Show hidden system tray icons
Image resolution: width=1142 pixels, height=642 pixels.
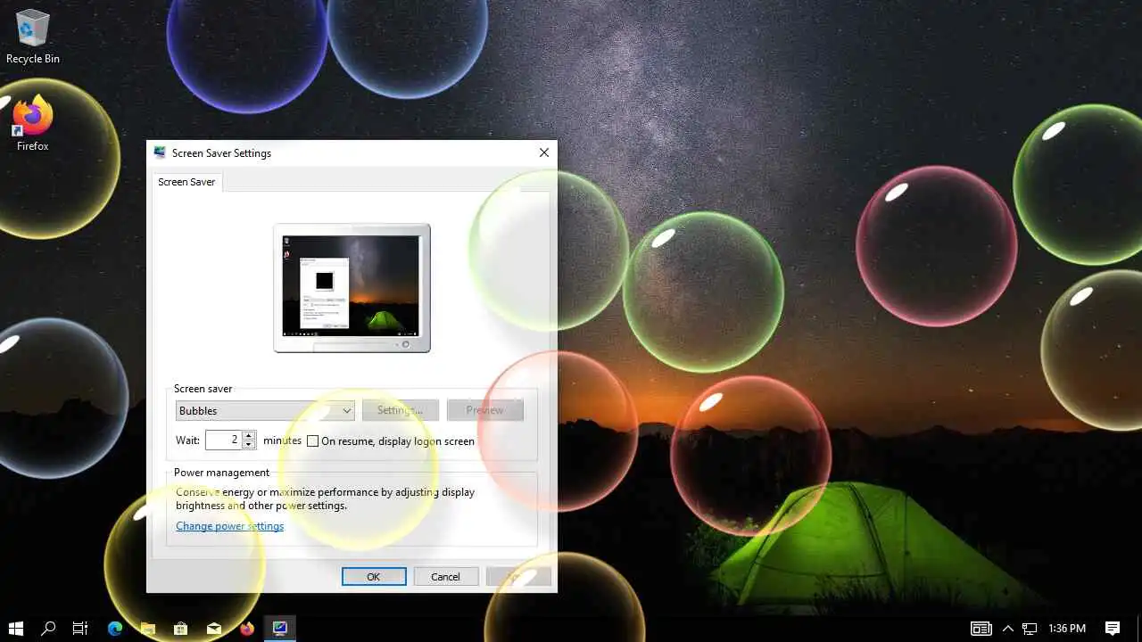(x=1008, y=629)
